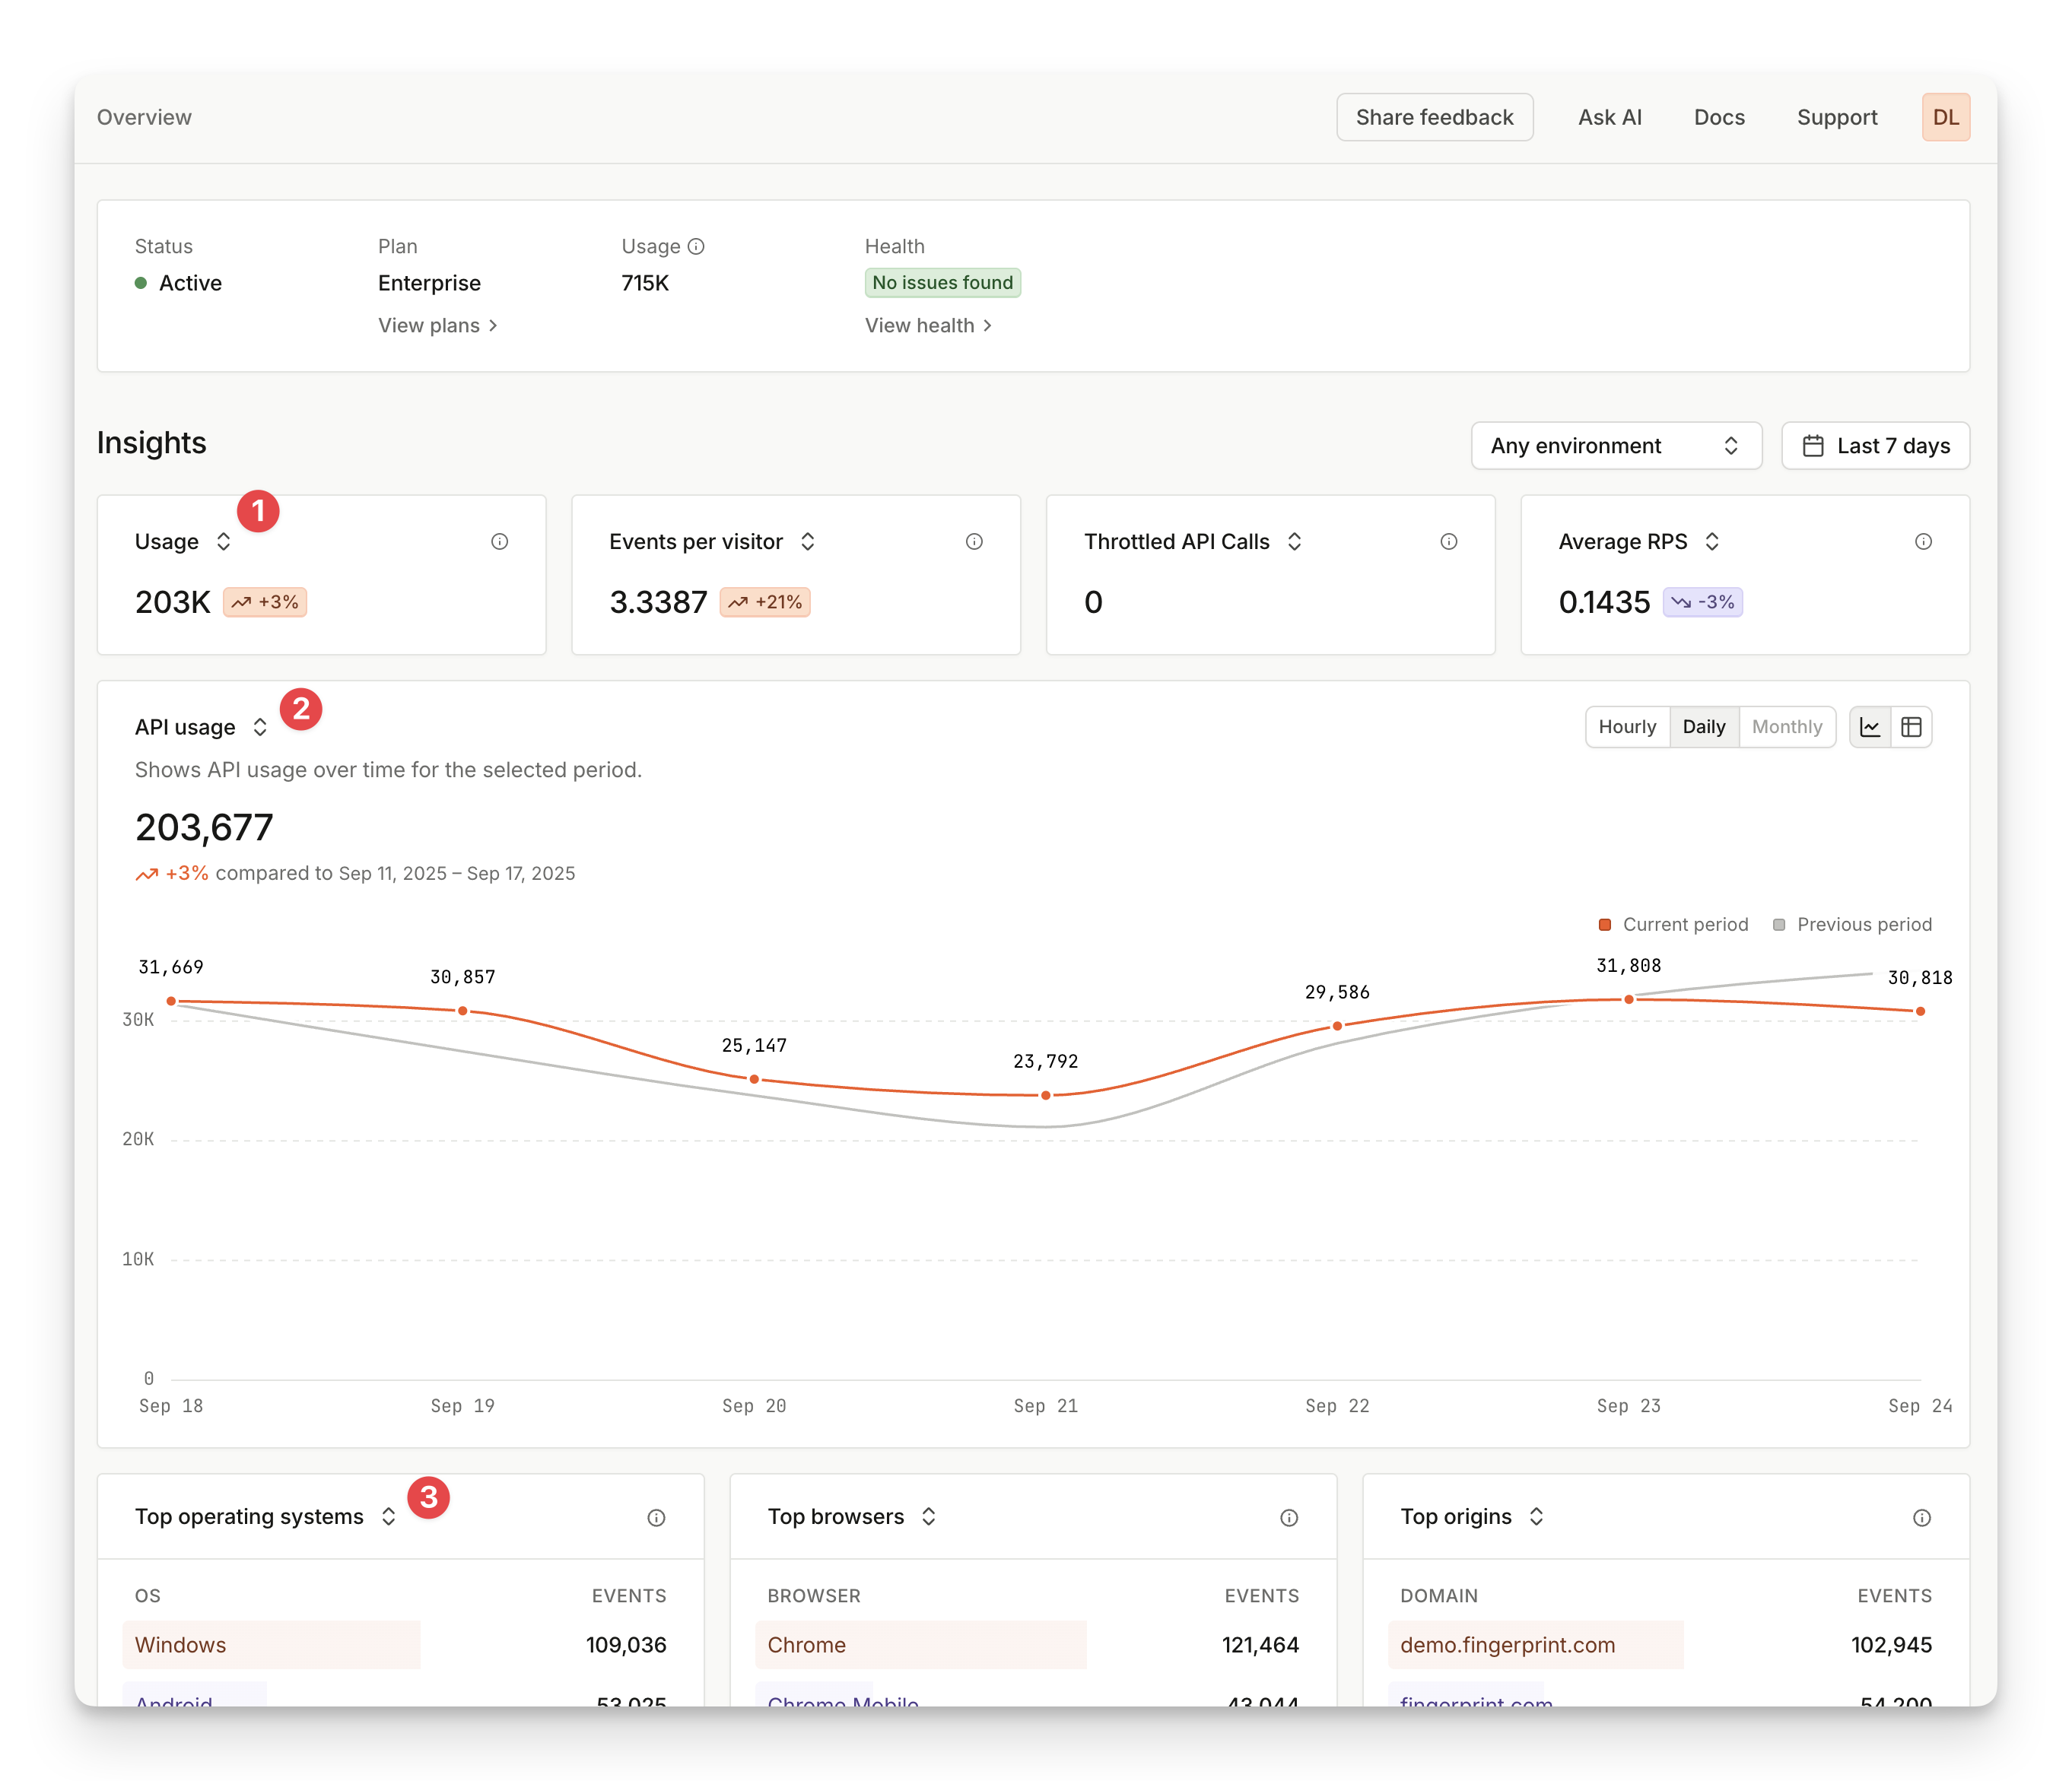Image resolution: width=2072 pixels, height=1781 pixels.
Task: Select the 23,792 data point on the chart
Action: 1046,1096
